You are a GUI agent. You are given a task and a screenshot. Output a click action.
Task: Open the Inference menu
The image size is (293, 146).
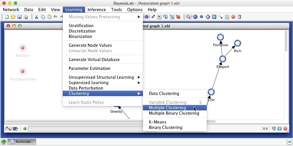click(98, 10)
